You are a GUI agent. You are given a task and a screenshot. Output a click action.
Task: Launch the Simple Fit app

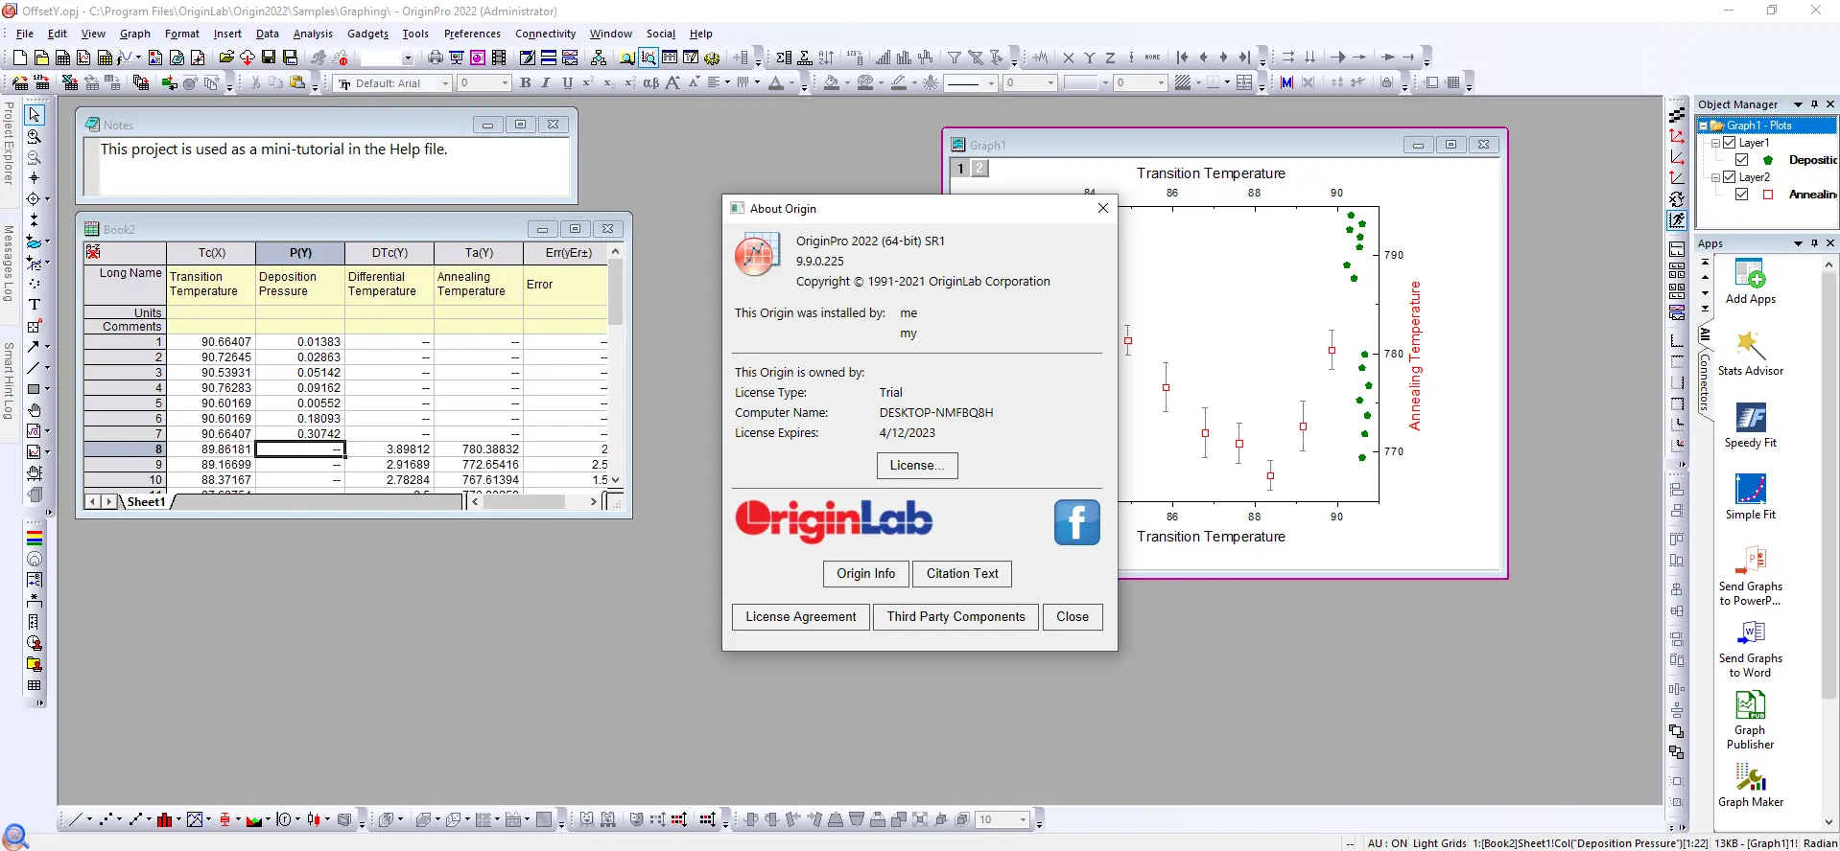tap(1751, 497)
